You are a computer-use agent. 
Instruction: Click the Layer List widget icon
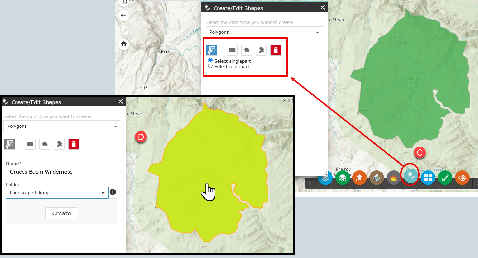pos(325,178)
